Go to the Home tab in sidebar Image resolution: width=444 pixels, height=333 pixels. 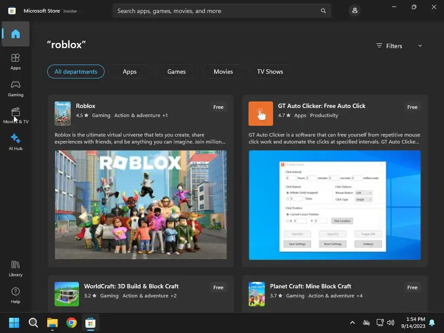(16, 34)
